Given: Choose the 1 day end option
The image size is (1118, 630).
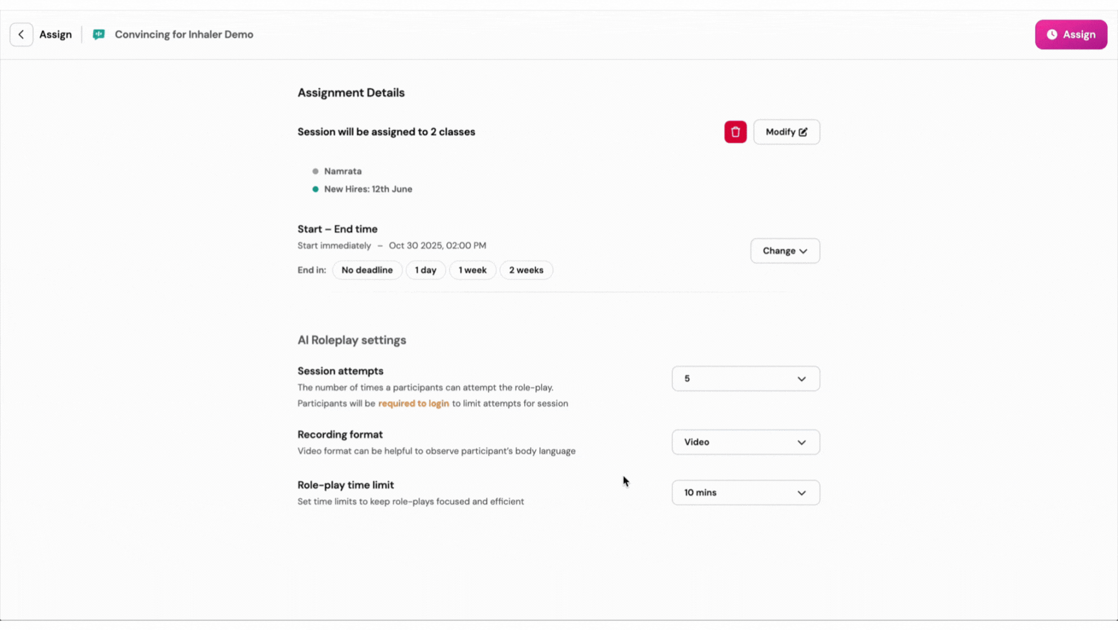Looking at the screenshot, I should click(426, 270).
